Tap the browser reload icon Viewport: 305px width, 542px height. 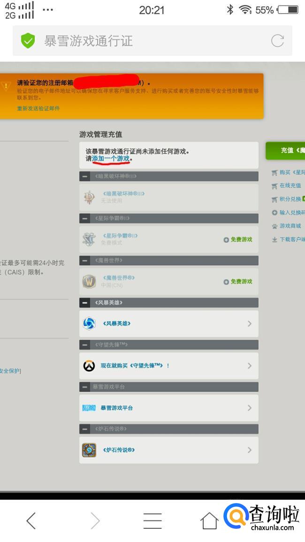(x=277, y=41)
